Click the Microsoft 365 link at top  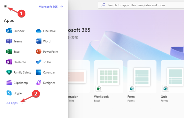(x=51, y=7)
